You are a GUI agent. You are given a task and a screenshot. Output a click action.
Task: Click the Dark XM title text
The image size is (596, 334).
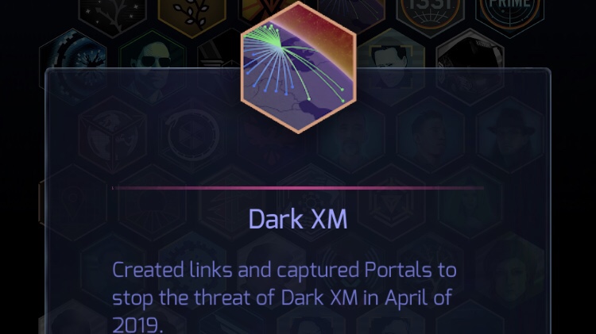point(298,220)
